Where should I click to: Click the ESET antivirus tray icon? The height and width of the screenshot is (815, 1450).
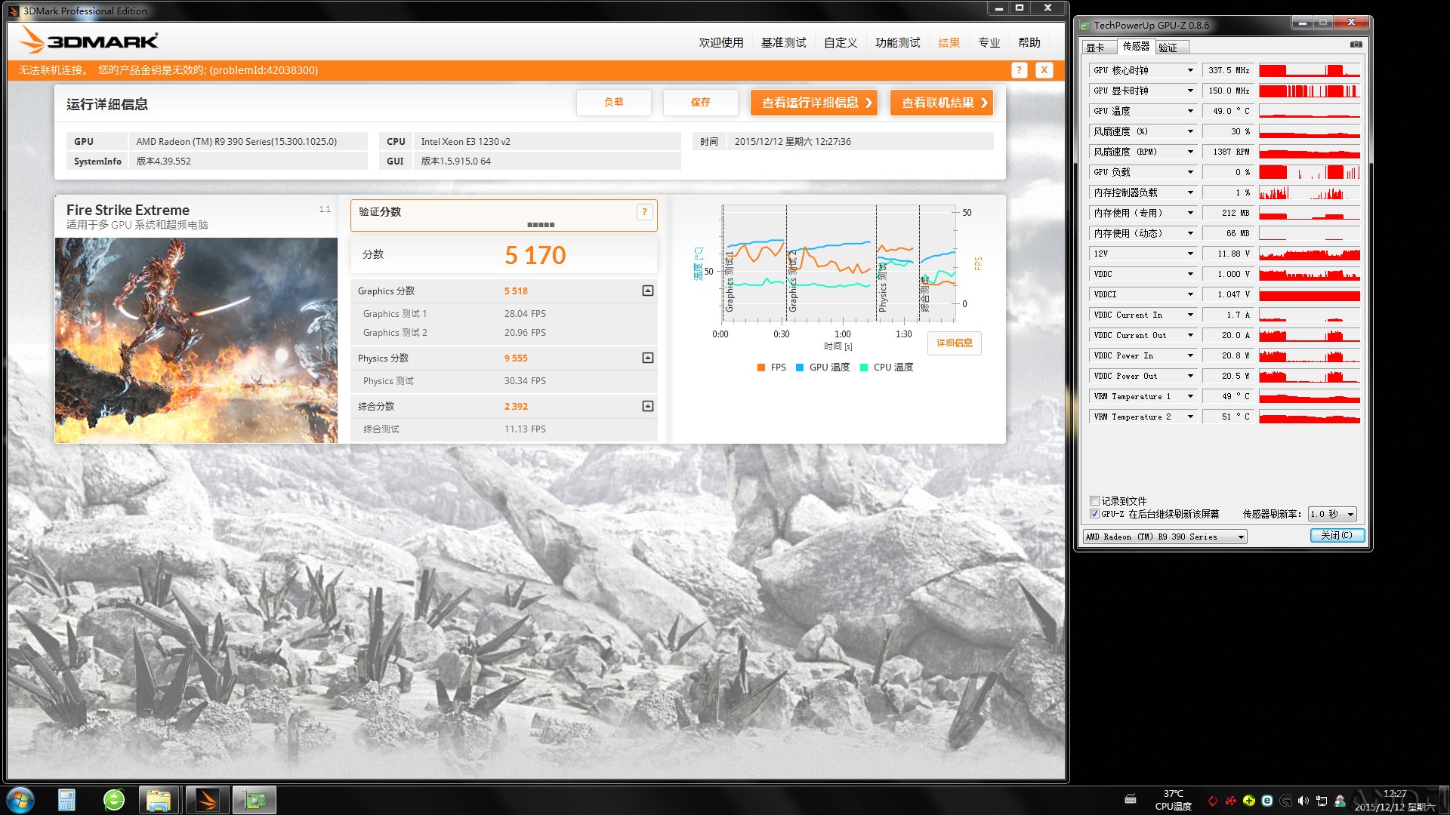coord(1267,801)
